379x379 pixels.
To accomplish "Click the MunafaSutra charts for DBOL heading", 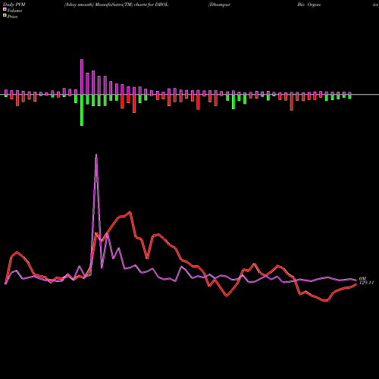I will point(116,5).
